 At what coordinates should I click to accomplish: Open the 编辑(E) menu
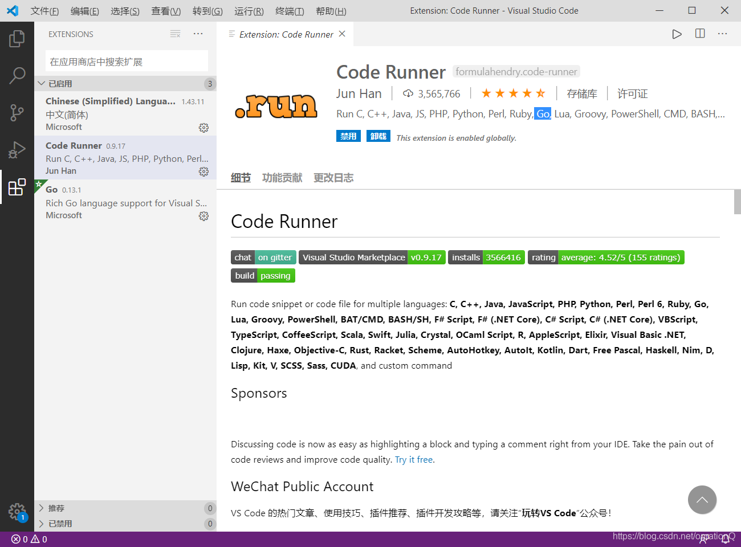[x=85, y=11]
